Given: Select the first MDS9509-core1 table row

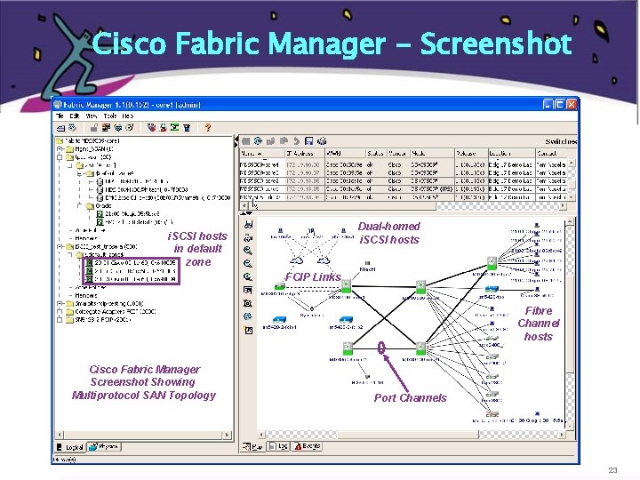Looking at the screenshot, I should pyautogui.click(x=404, y=165).
